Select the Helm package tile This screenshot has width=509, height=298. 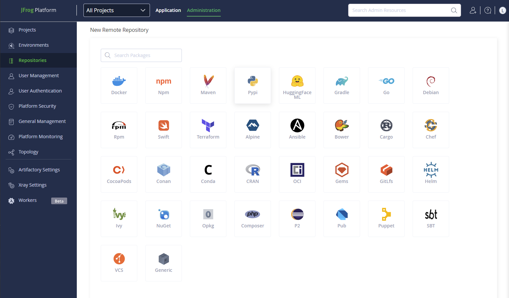[x=431, y=174]
